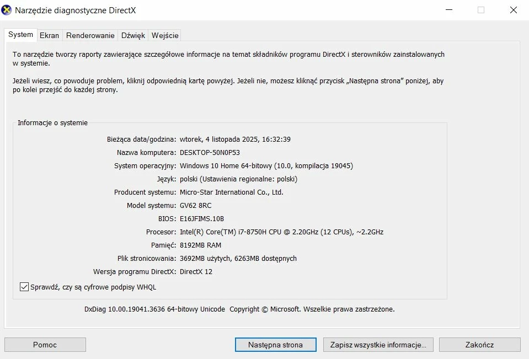Select the System tab
The height and width of the screenshot is (359, 529).
(x=20, y=35)
